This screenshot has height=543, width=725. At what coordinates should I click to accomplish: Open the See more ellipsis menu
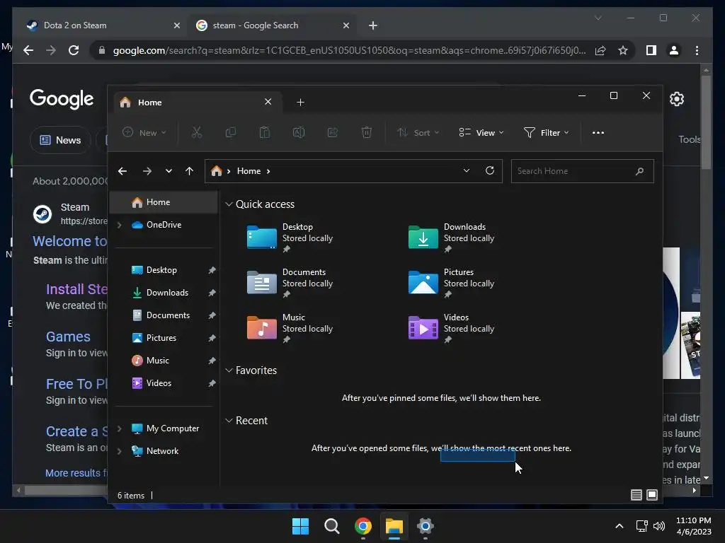pyautogui.click(x=598, y=133)
